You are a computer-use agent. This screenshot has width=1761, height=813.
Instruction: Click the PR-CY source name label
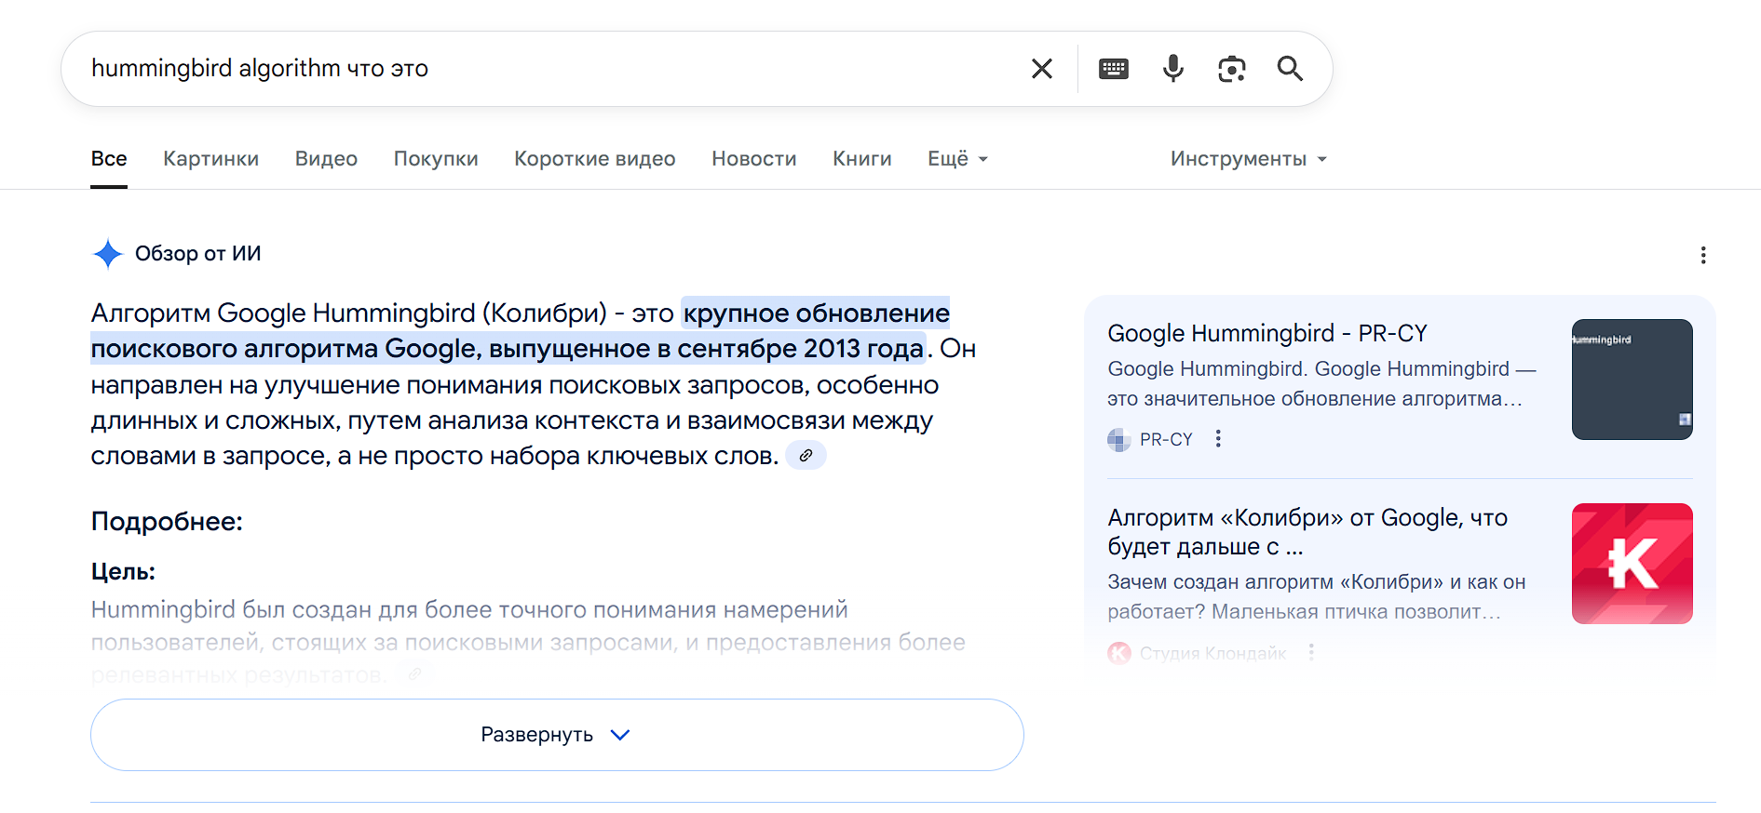(1166, 440)
